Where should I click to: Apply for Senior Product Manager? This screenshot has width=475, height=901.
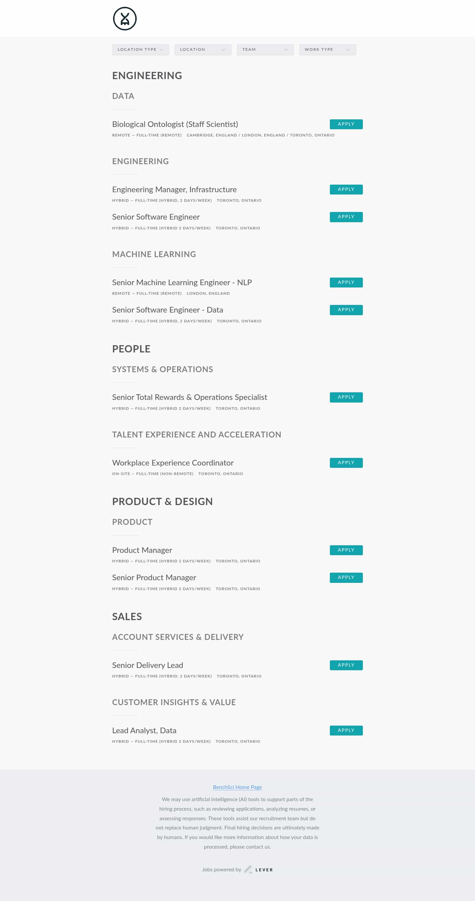pyautogui.click(x=345, y=578)
